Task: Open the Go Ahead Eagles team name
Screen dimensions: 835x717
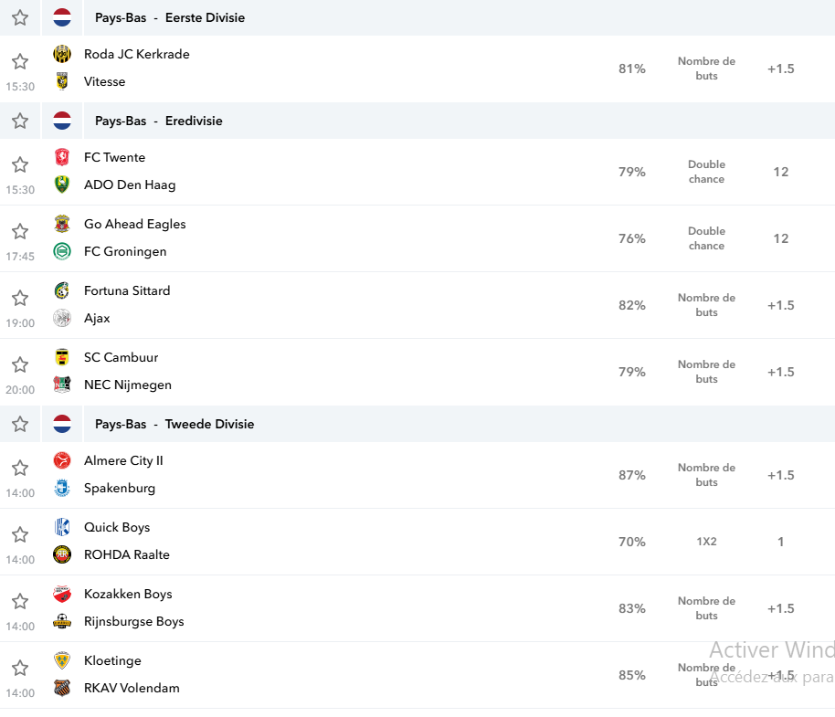Action: 134,224
